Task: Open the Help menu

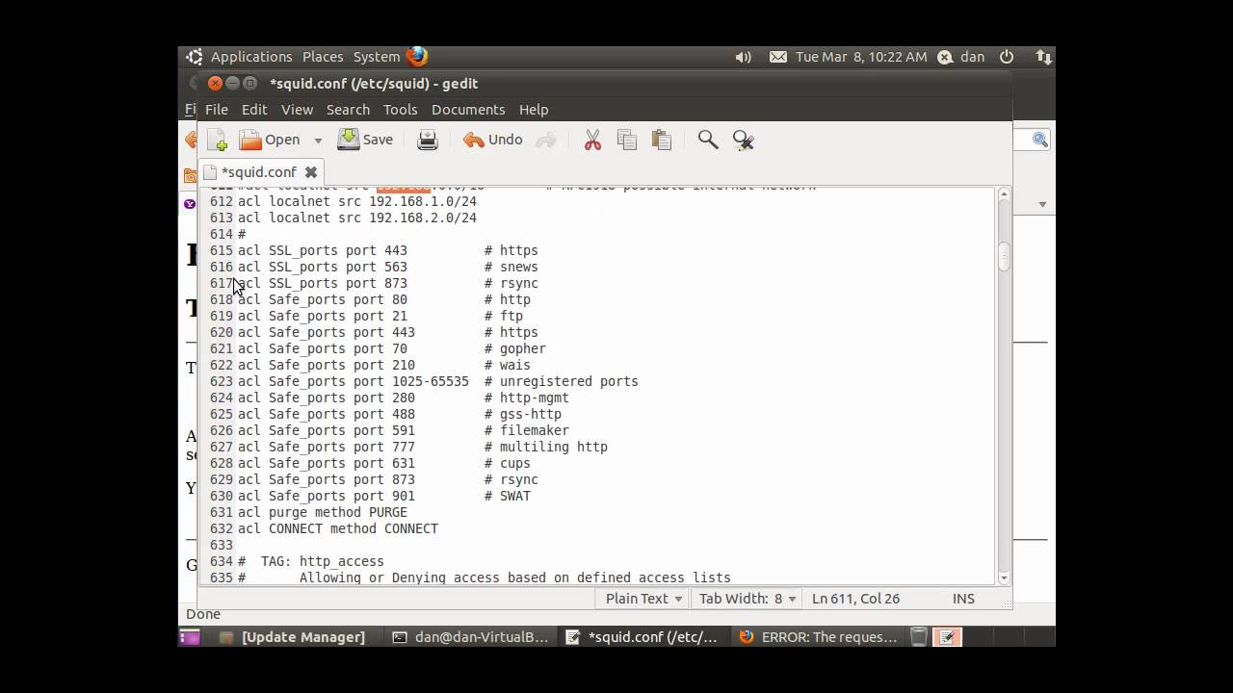Action: pyautogui.click(x=534, y=110)
